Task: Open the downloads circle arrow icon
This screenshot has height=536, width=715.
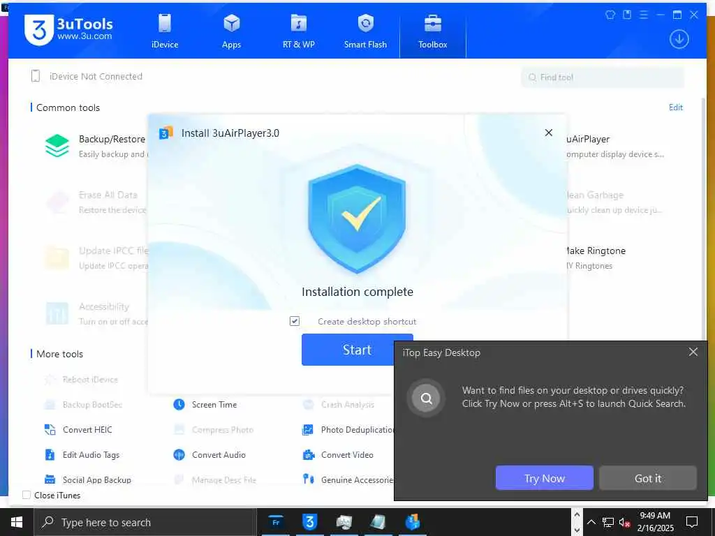Action: click(679, 39)
